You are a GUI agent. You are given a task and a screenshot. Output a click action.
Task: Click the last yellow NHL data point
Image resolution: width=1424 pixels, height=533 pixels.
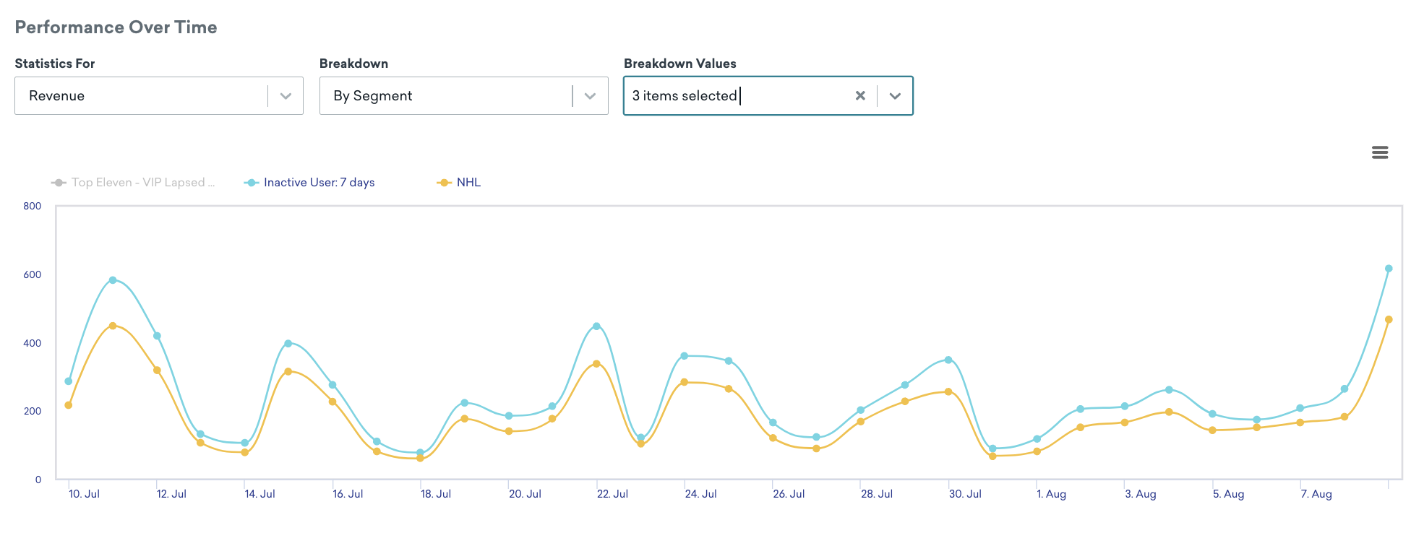1389,319
